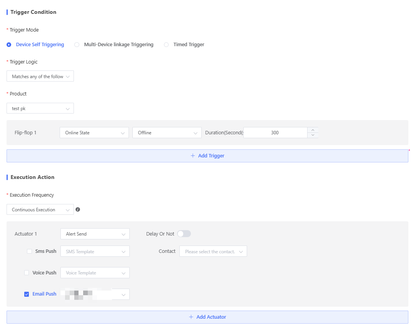
Task: Open the Offline status dropdown
Action: [x=167, y=133]
